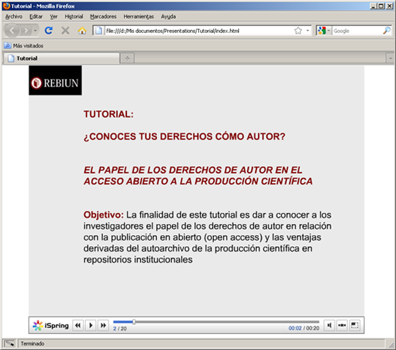Screen dimensions: 396x350
Task: Open the Archivo menu
Action: [x=14, y=17]
